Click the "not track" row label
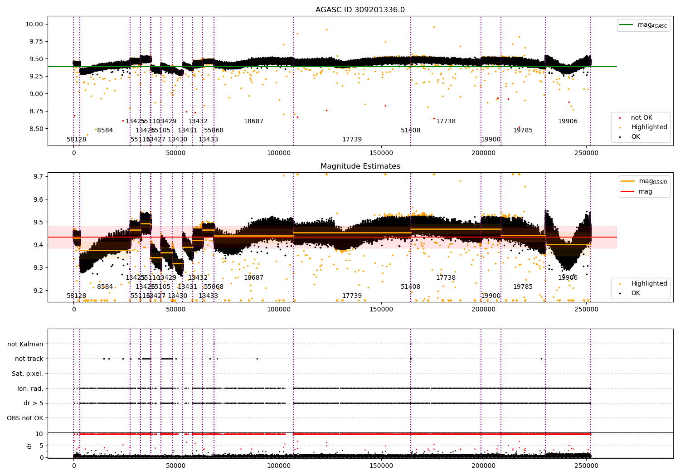This screenshot has height=476, width=680. (29, 359)
